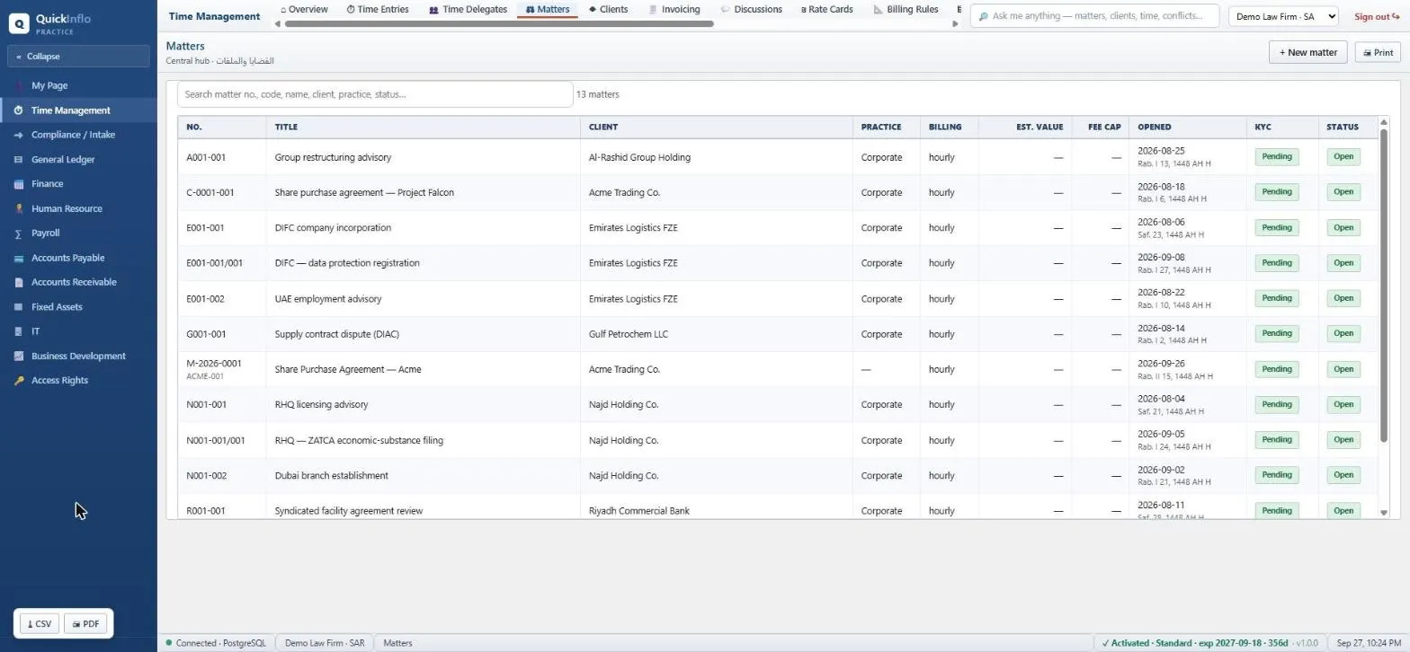Click the table scrollbar's up arrow
Viewport: 1410px width, 652px height.
(x=1384, y=122)
